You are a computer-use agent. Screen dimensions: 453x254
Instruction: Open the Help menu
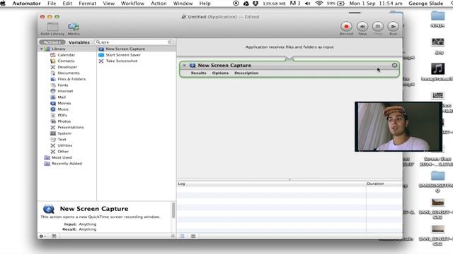click(205, 4)
